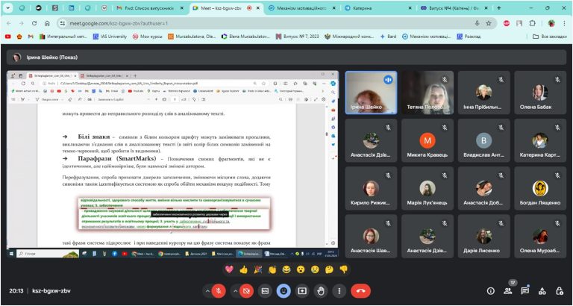Send the clapping hands reaction
This screenshot has height=306, width=573.
(272, 269)
